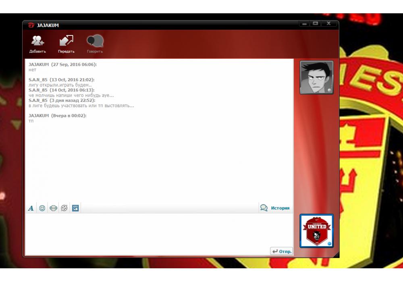Click the Garena logo in the title bar
Viewport: 403px width, 282px height.
31,25
